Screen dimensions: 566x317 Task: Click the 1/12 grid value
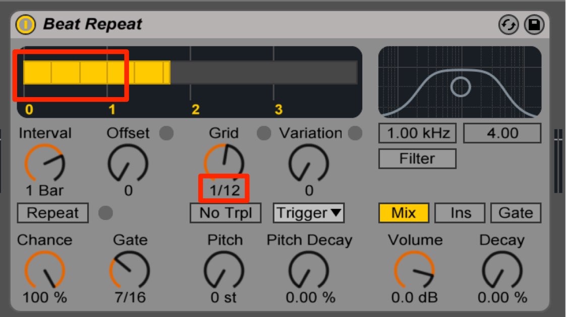tap(224, 190)
